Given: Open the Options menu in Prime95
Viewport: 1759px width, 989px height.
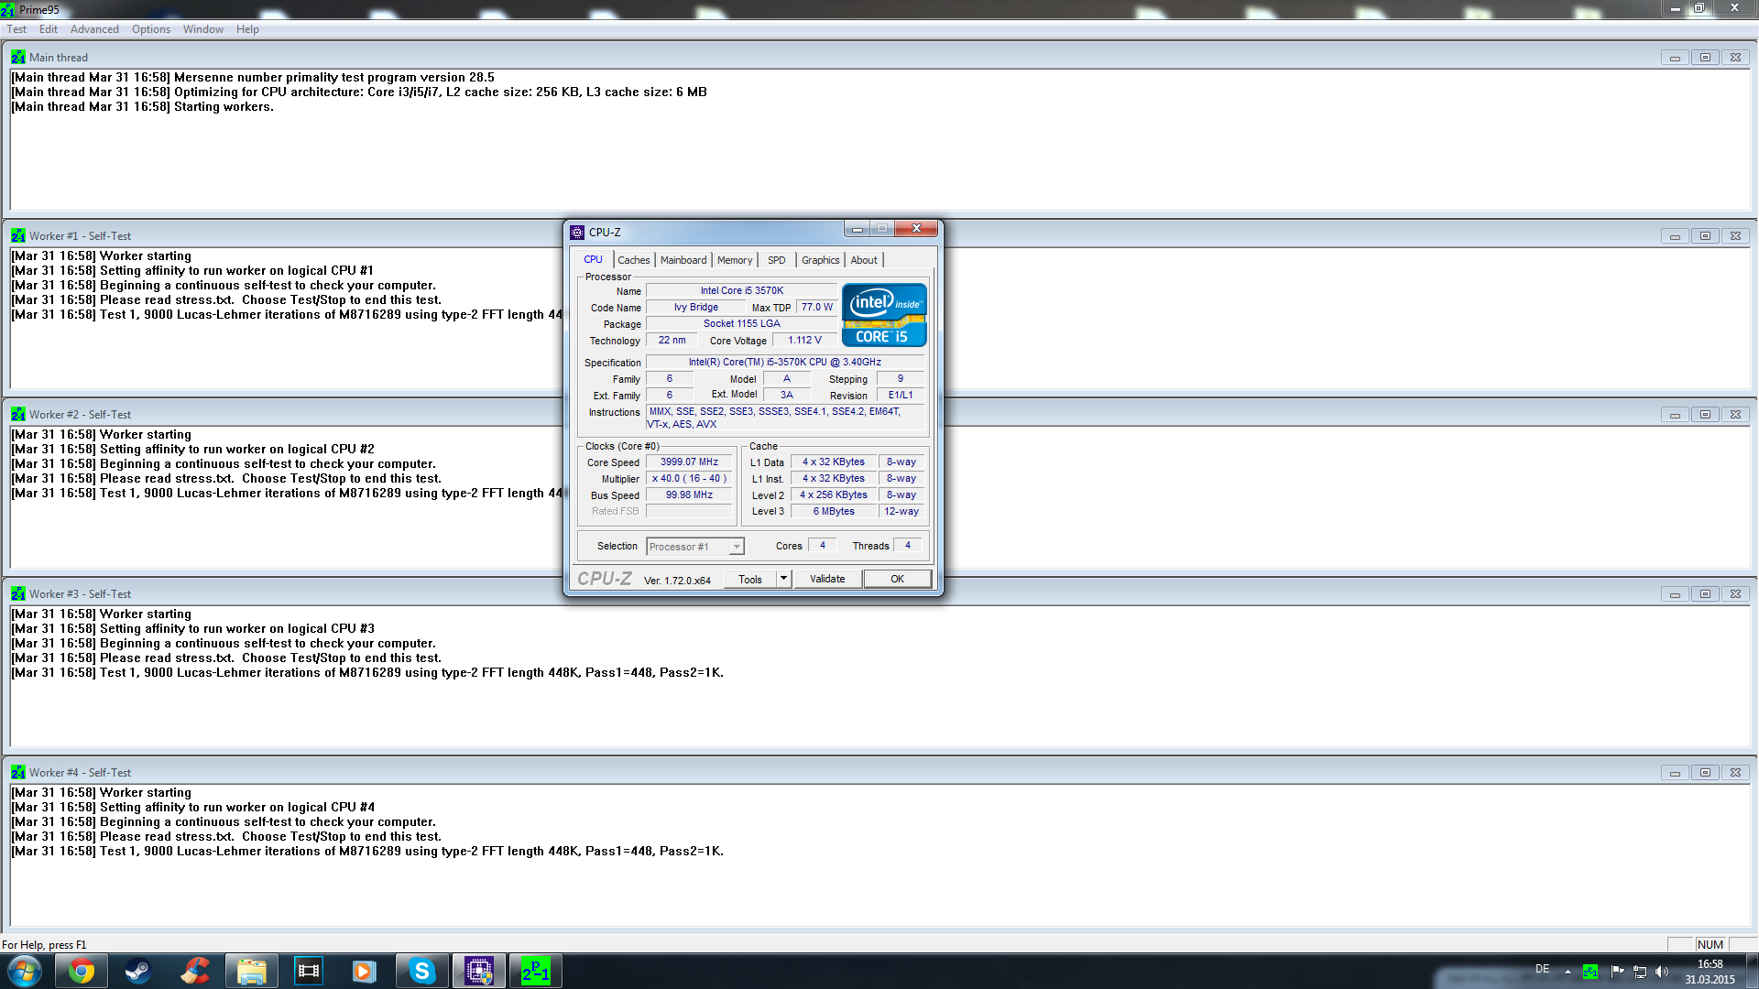Looking at the screenshot, I should (150, 29).
